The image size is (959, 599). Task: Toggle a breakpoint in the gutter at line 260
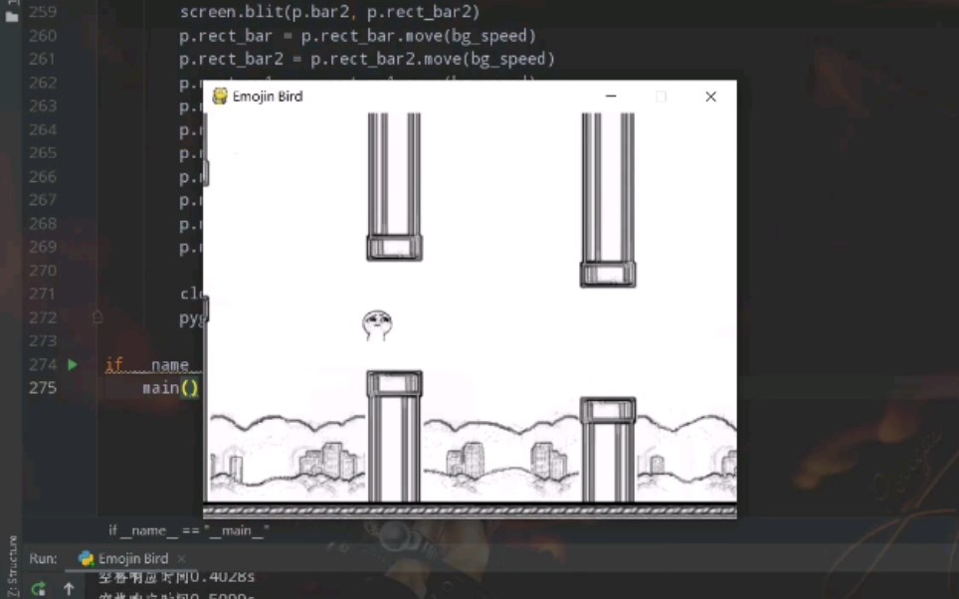pos(96,35)
